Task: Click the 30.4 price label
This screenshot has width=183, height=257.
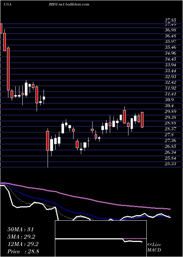Action: click(x=169, y=106)
